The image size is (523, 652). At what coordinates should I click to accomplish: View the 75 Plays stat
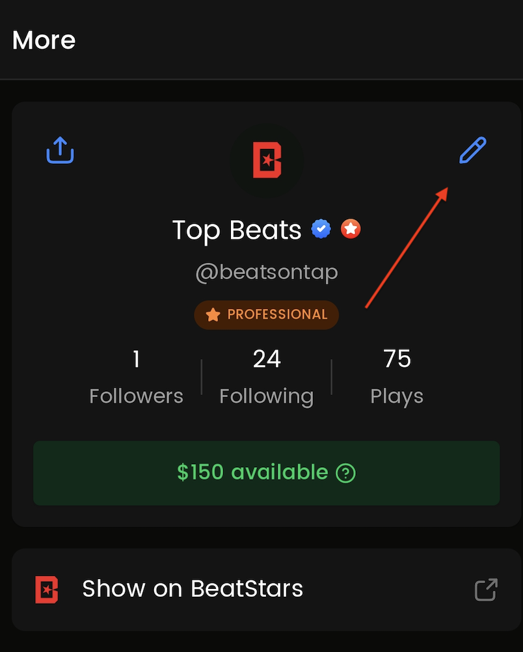pyautogui.click(x=397, y=376)
